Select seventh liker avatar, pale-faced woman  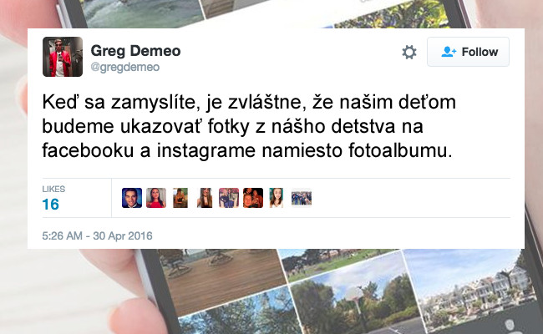pyautogui.click(x=277, y=198)
